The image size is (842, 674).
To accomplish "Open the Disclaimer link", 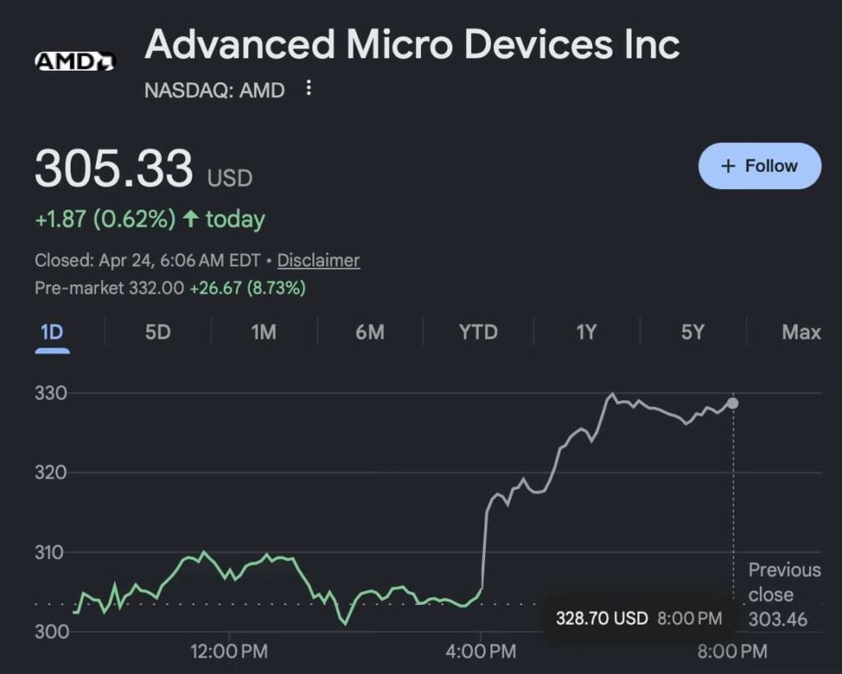I will (318, 261).
